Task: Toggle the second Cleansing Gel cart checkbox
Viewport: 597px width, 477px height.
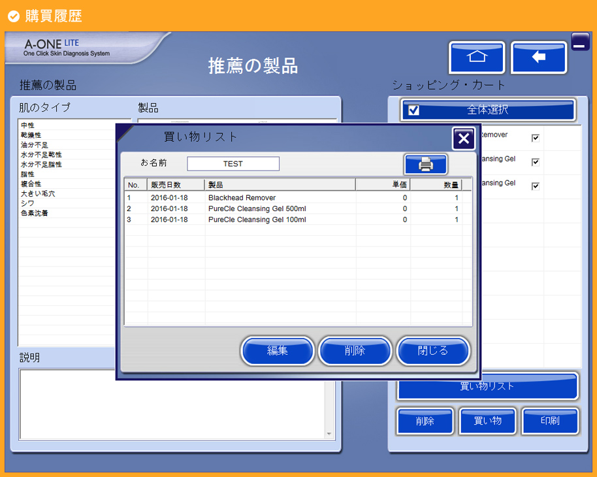Action: click(x=536, y=162)
